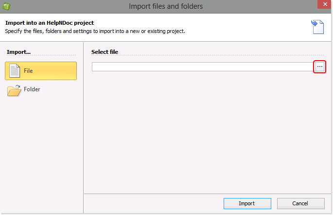Image resolution: width=333 pixels, height=215 pixels.
Task: Select the File page icon in sidebar
Action: tap(15, 71)
